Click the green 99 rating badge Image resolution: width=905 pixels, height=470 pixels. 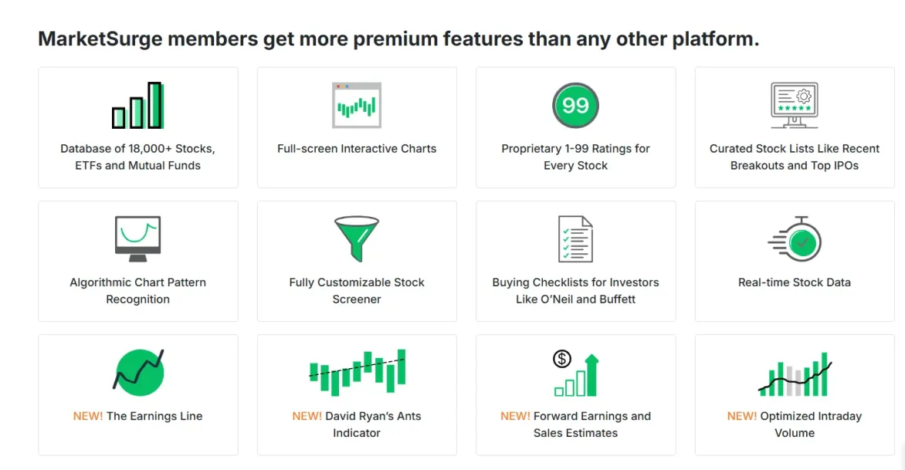point(575,105)
